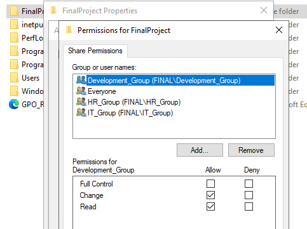The width and height of the screenshot is (307, 229).
Task: Tick Deny checkbox for Change
Action: (249, 195)
